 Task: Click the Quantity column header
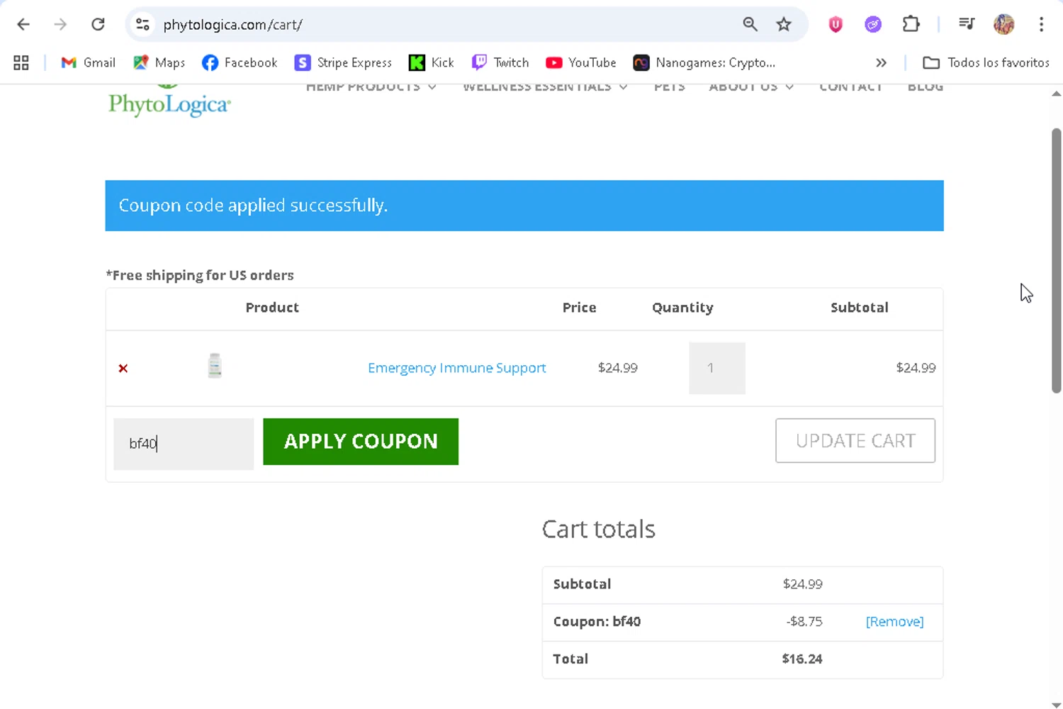(x=682, y=308)
